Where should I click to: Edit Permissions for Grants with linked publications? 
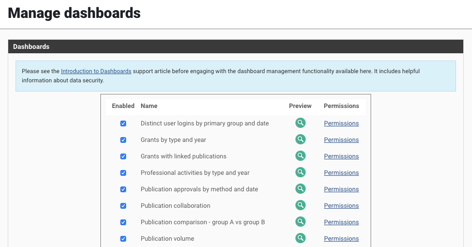click(x=341, y=156)
